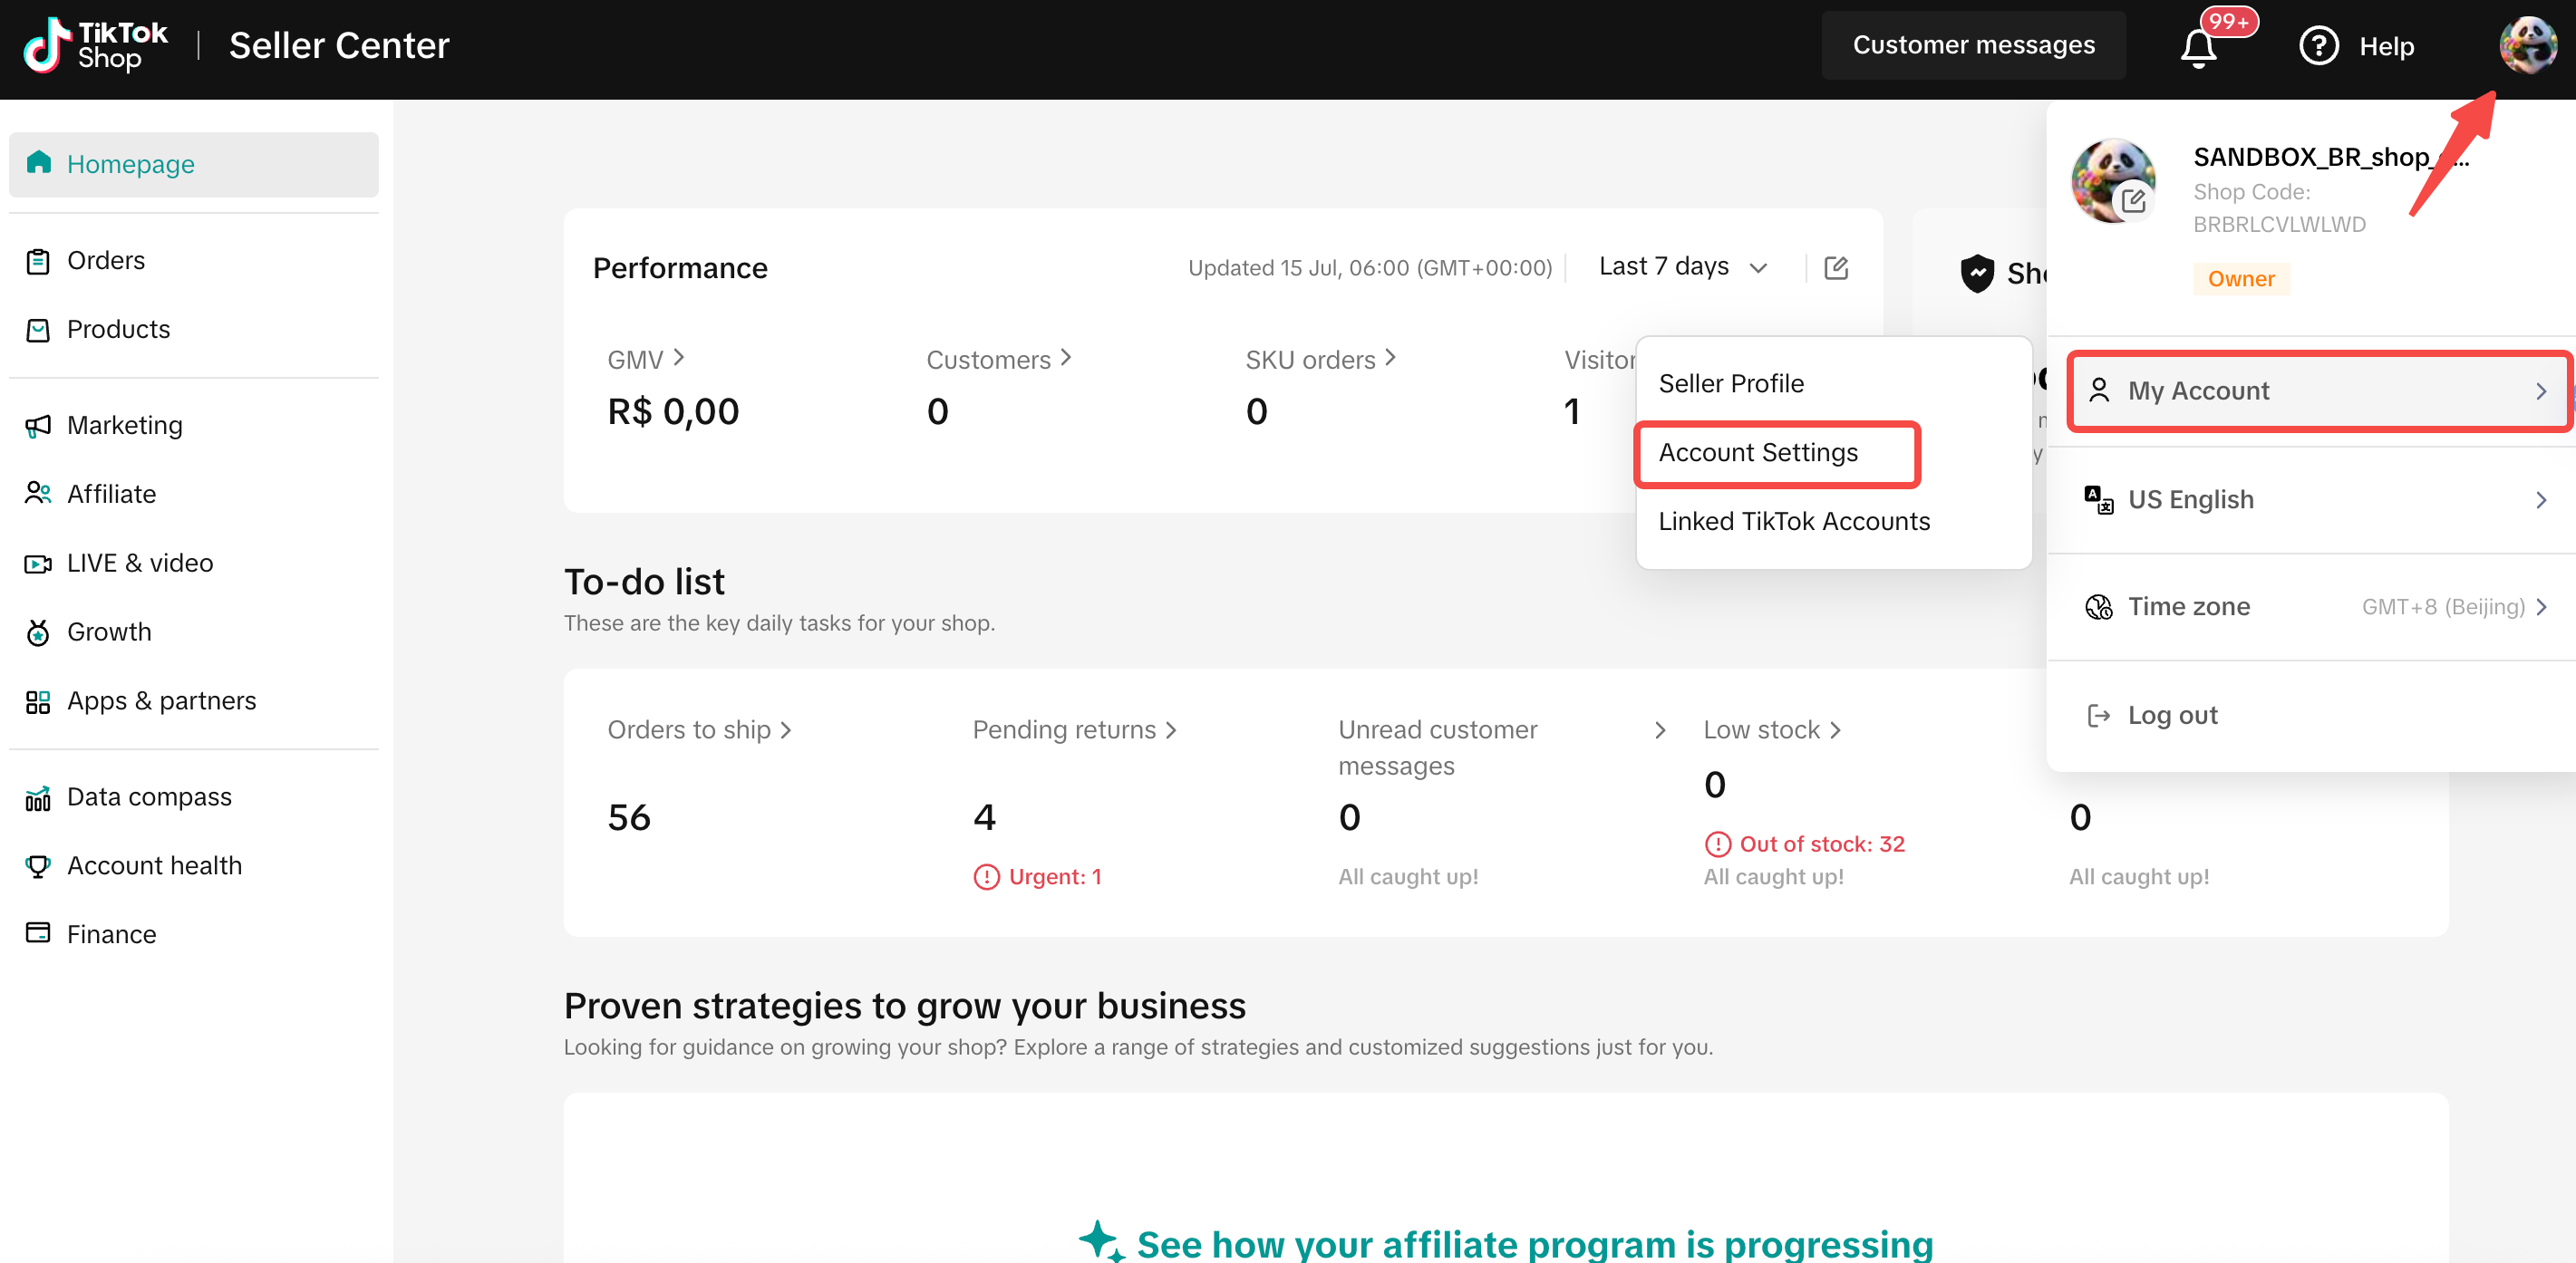This screenshot has width=2576, height=1263.
Task: Open the SKU orders metric link
Action: coord(1320,360)
